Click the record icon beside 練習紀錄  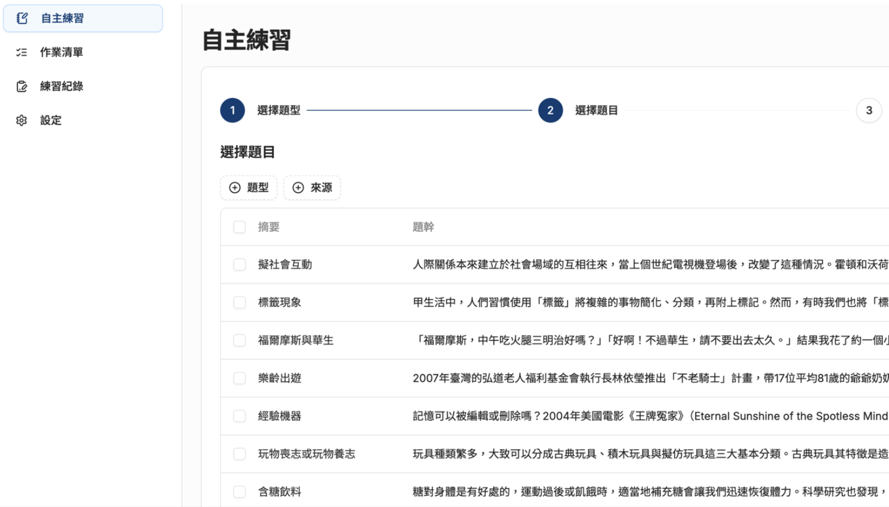(x=22, y=86)
